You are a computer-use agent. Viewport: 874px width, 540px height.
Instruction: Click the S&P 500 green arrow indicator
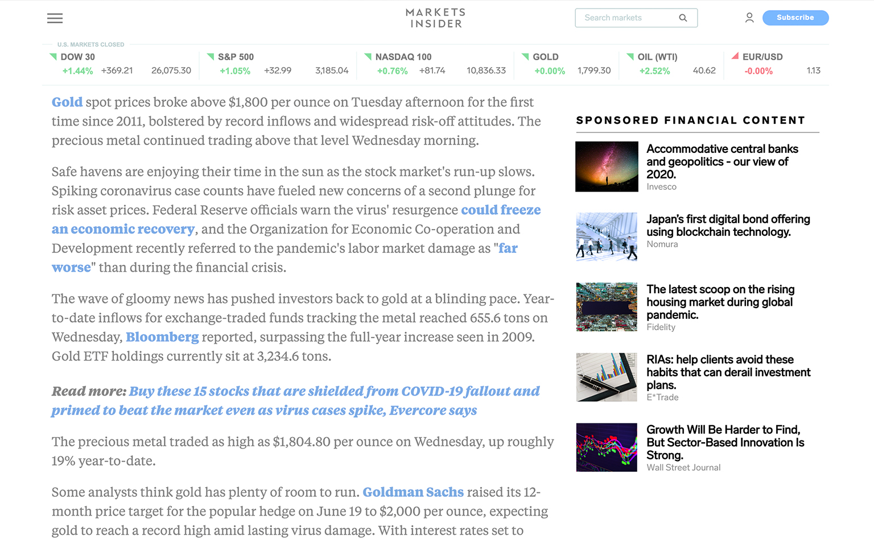click(211, 56)
